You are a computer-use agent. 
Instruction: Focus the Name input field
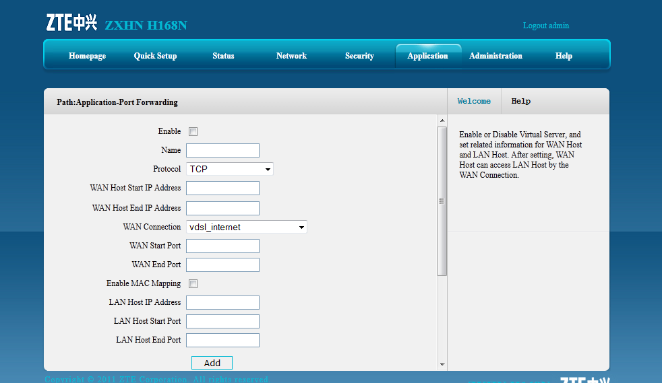[x=222, y=150]
